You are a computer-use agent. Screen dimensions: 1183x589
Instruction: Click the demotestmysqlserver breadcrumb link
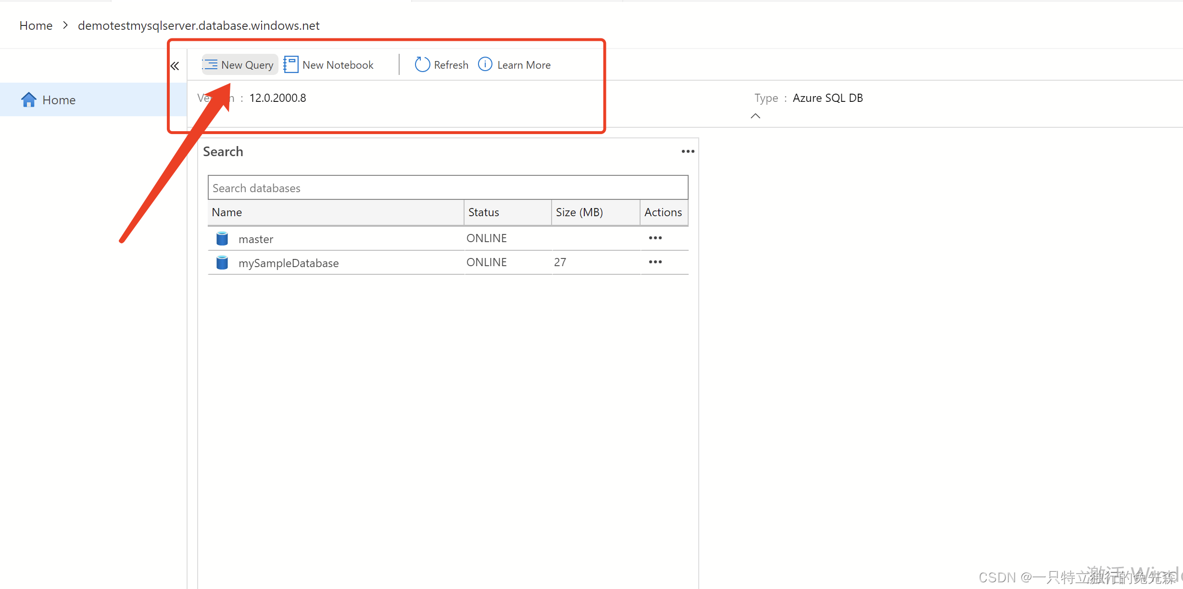point(199,25)
